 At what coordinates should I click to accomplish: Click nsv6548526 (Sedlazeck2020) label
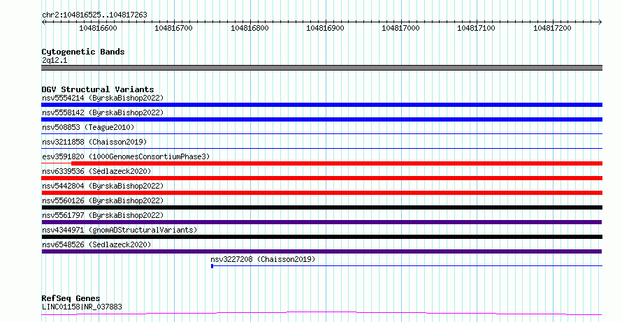pyautogui.click(x=96, y=244)
